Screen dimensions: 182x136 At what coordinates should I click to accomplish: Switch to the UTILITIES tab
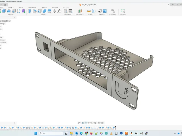[66, 8]
